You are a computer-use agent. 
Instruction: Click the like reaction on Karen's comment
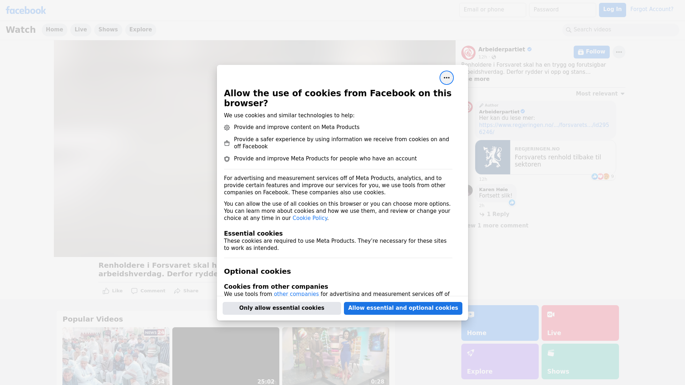[x=512, y=202]
